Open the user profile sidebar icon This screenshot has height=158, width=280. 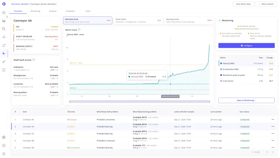[4, 154]
